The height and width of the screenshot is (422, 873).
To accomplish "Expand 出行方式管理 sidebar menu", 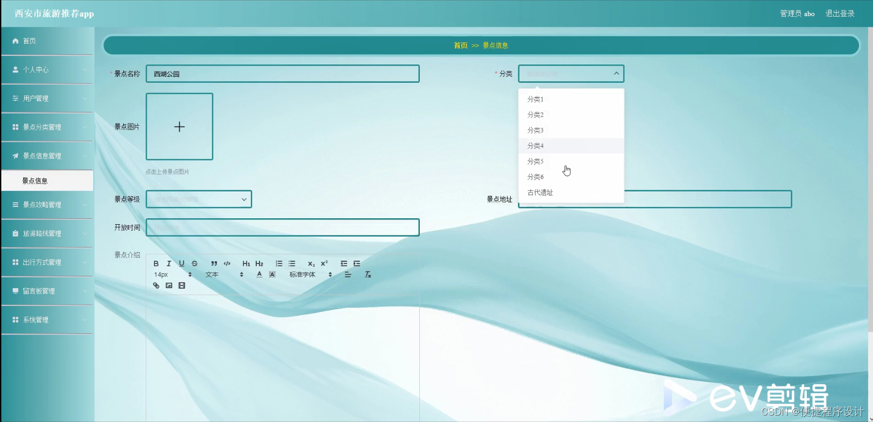I will click(47, 262).
